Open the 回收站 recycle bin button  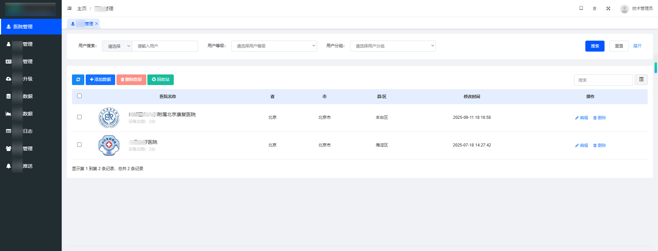(160, 80)
